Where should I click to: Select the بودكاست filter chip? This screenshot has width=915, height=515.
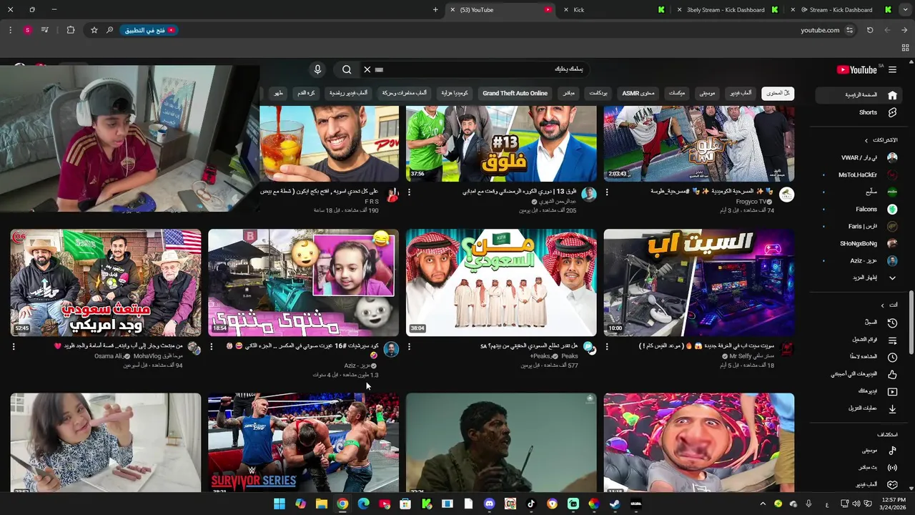click(x=598, y=93)
